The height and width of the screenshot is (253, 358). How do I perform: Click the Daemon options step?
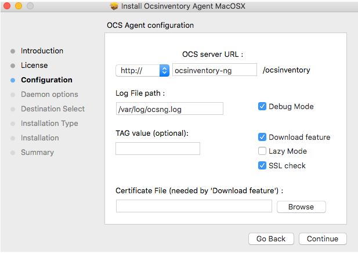[x=49, y=95]
